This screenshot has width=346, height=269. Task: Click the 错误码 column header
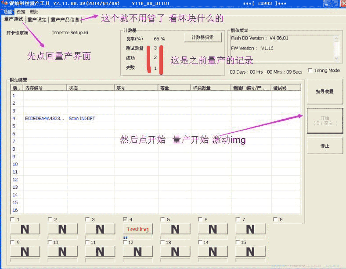click(x=286, y=88)
